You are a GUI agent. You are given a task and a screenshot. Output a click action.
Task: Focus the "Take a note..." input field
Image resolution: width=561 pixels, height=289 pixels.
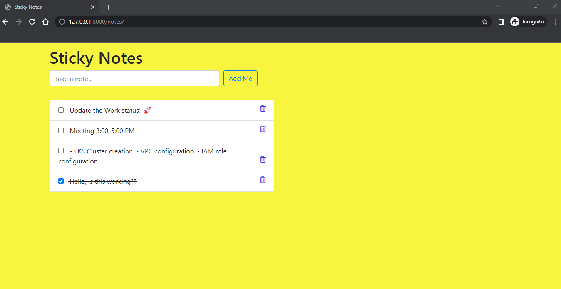point(134,78)
